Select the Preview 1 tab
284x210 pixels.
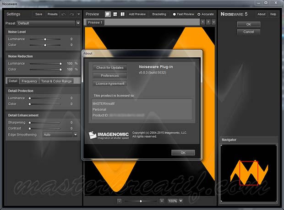click(x=95, y=22)
